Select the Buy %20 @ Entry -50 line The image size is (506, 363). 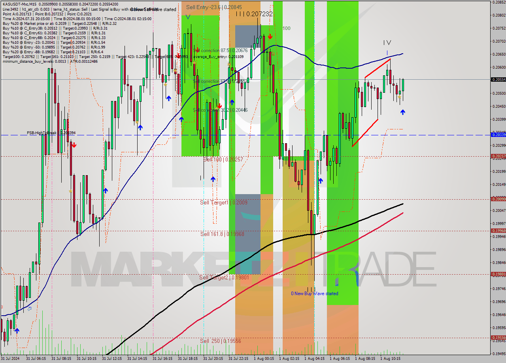pyautogui.click(x=54, y=47)
